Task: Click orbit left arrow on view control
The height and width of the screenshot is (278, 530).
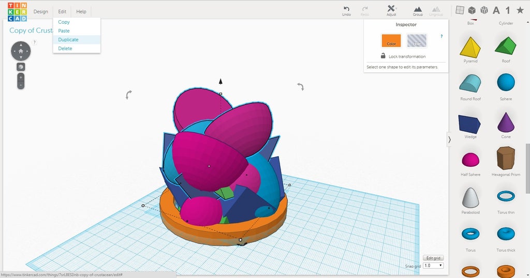Action: point(14,51)
